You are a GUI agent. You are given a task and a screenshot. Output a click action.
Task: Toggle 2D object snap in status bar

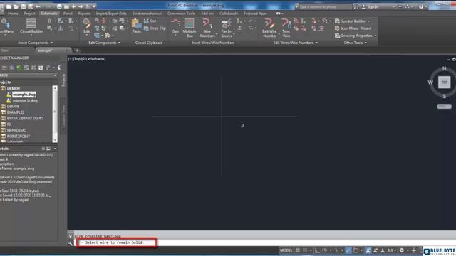pyautogui.click(x=356, y=250)
